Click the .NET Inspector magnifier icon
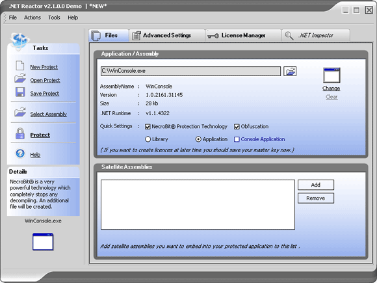This screenshot has width=377, height=283. [289, 36]
